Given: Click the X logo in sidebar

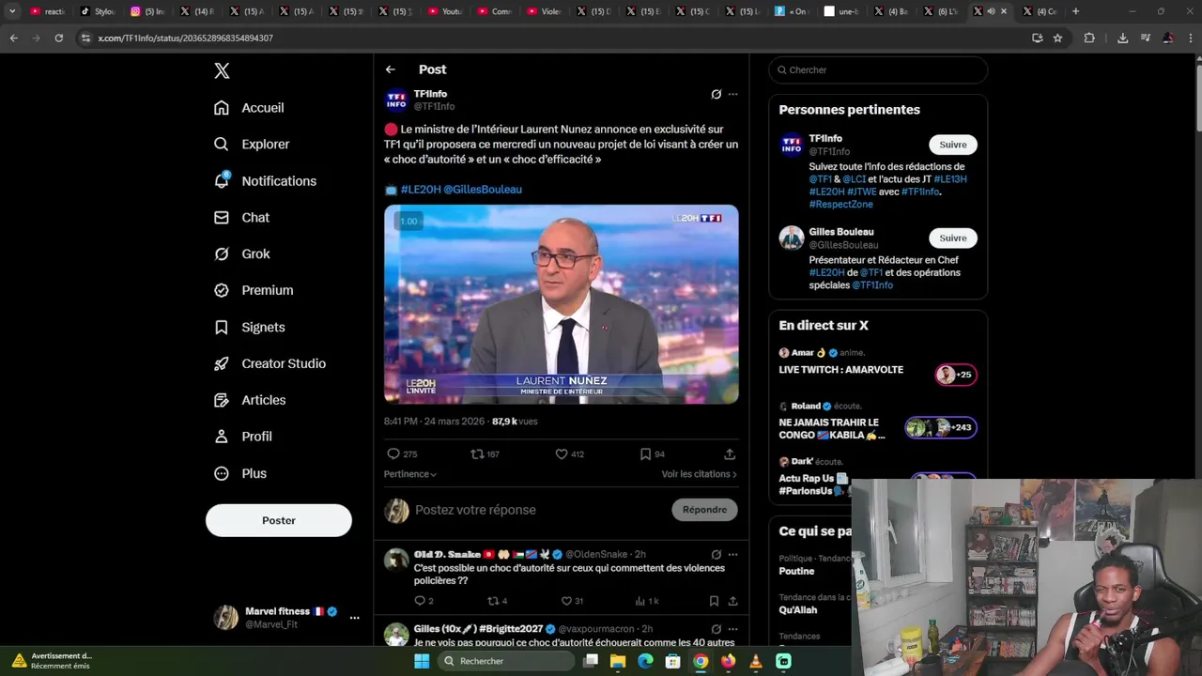Looking at the screenshot, I should [x=222, y=70].
